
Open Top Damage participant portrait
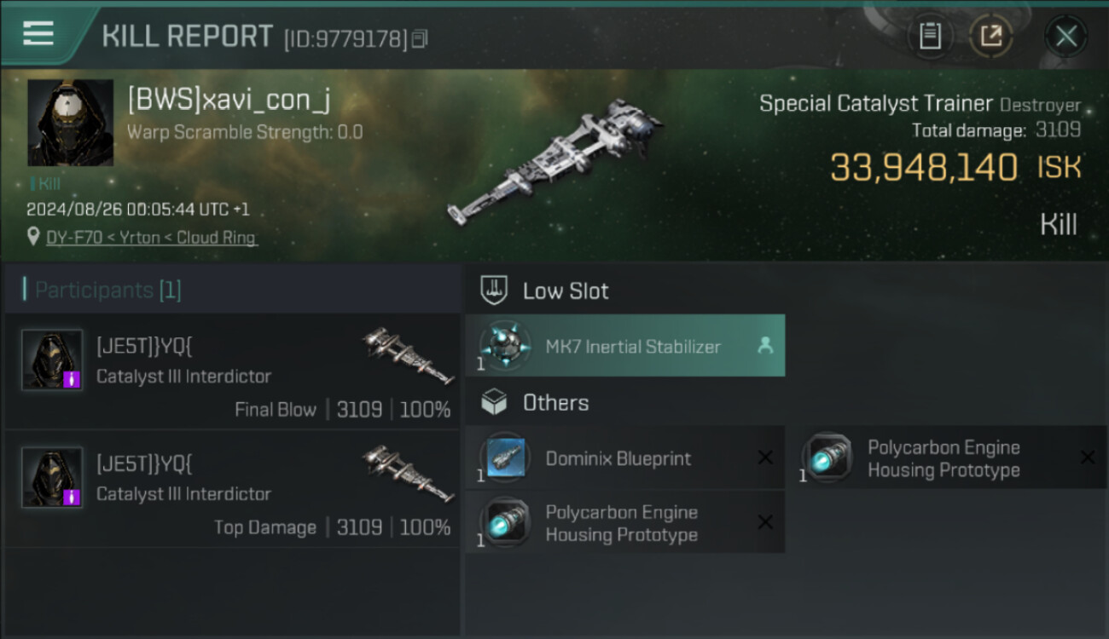[52, 477]
